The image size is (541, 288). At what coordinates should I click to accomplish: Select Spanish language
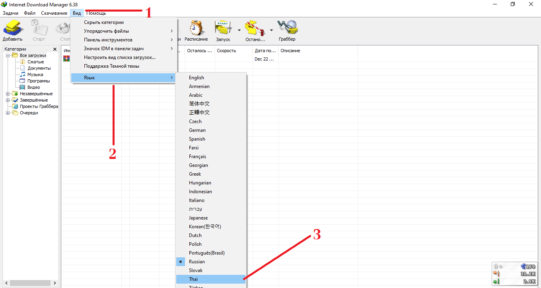pos(211,139)
